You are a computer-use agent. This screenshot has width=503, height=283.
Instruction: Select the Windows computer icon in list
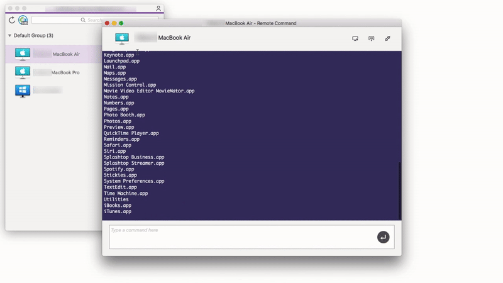[23, 91]
